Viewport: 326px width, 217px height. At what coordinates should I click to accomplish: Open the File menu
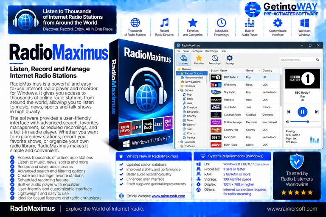tap(179, 51)
